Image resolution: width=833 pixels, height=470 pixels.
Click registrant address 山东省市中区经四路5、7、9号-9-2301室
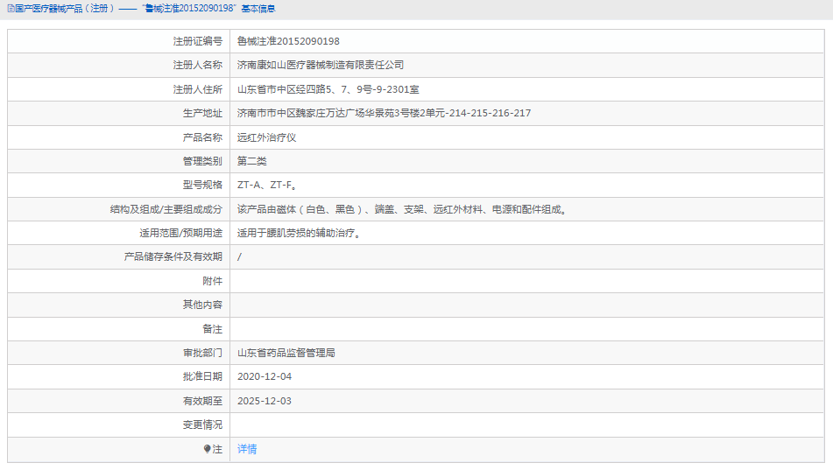click(328, 89)
